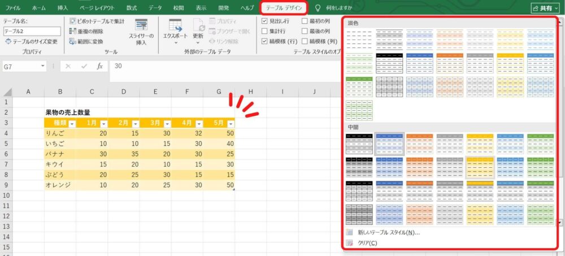The image size is (565, 256).
Task: Click the insert function fx icon
Action: tap(100, 66)
